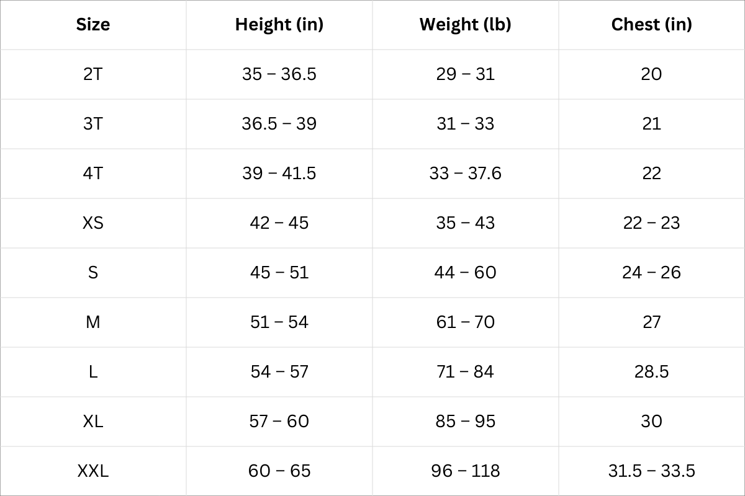Select the L height cell 54 – 57
The image size is (745, 496).
tap(279, 372)
